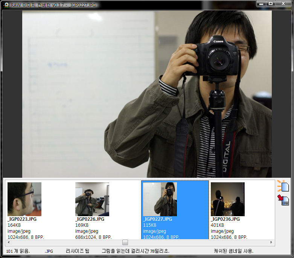Click the status bar entry '.JPG'
294x258 pixels.
(x=49, y=251)
